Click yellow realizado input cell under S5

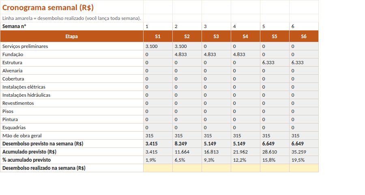pyautogui.click(x=275, y=168)
